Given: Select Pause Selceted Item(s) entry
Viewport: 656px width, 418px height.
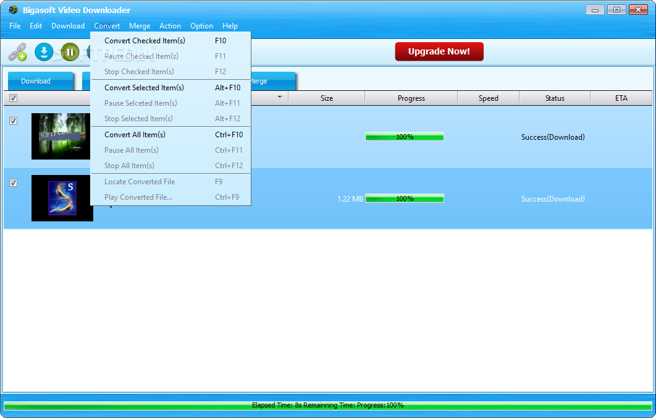Looking at the screenshot, I should (170, 103).
